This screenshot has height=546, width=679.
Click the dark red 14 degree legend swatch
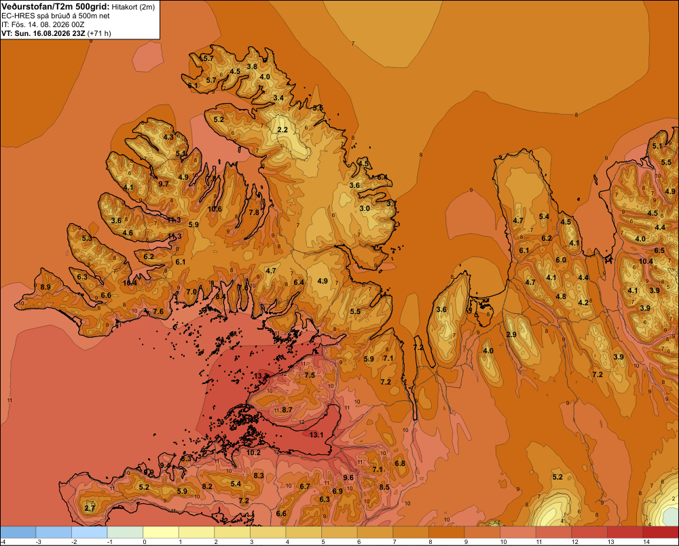tap(661, 532)
